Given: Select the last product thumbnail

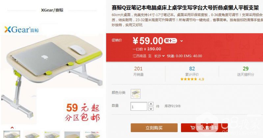Looking at the screenshot, I should click(x=92, y=134).
